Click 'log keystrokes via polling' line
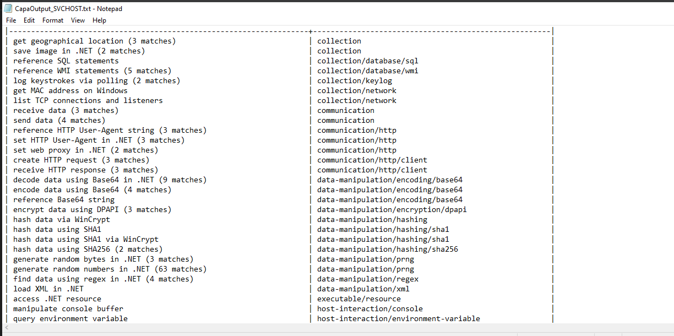Viewport: 674px width, 336px height. point(97,80)
